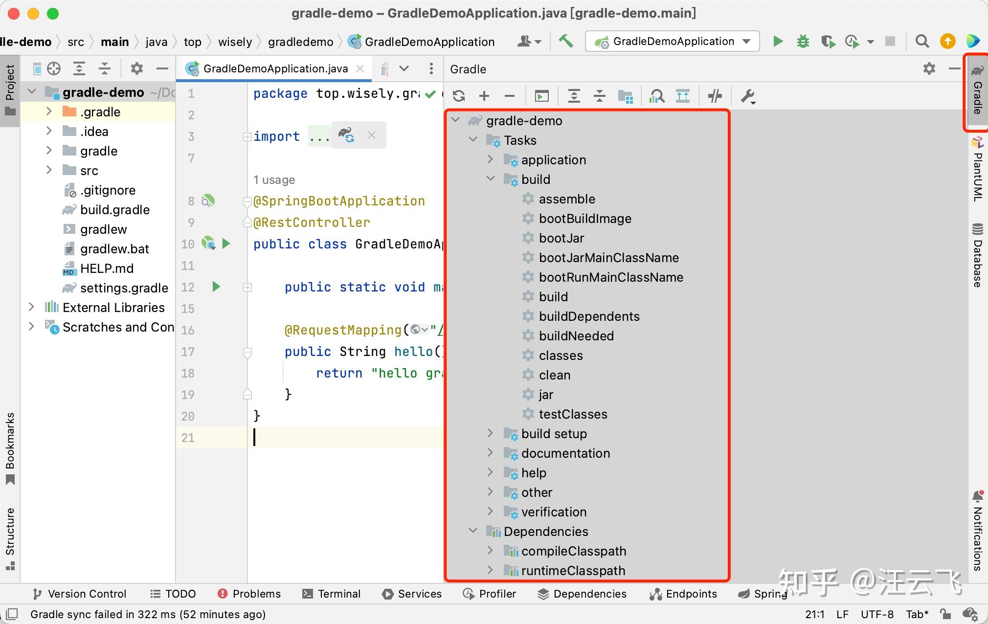Click floating Load Gradle Changes elephant icon
This screenshot has width=988, height=624.
[x=346, y=135]
